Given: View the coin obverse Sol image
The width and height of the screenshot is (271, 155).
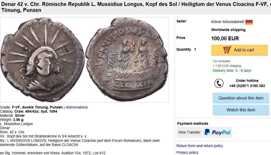Looking at the screenshot, I should click(43, 60).
